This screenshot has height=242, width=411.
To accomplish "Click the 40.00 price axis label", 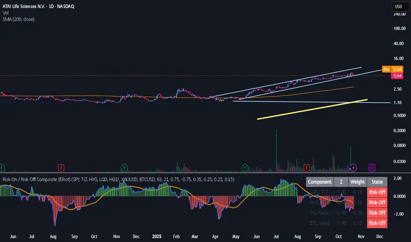I will pyautogui.click(x=398, y=44).
